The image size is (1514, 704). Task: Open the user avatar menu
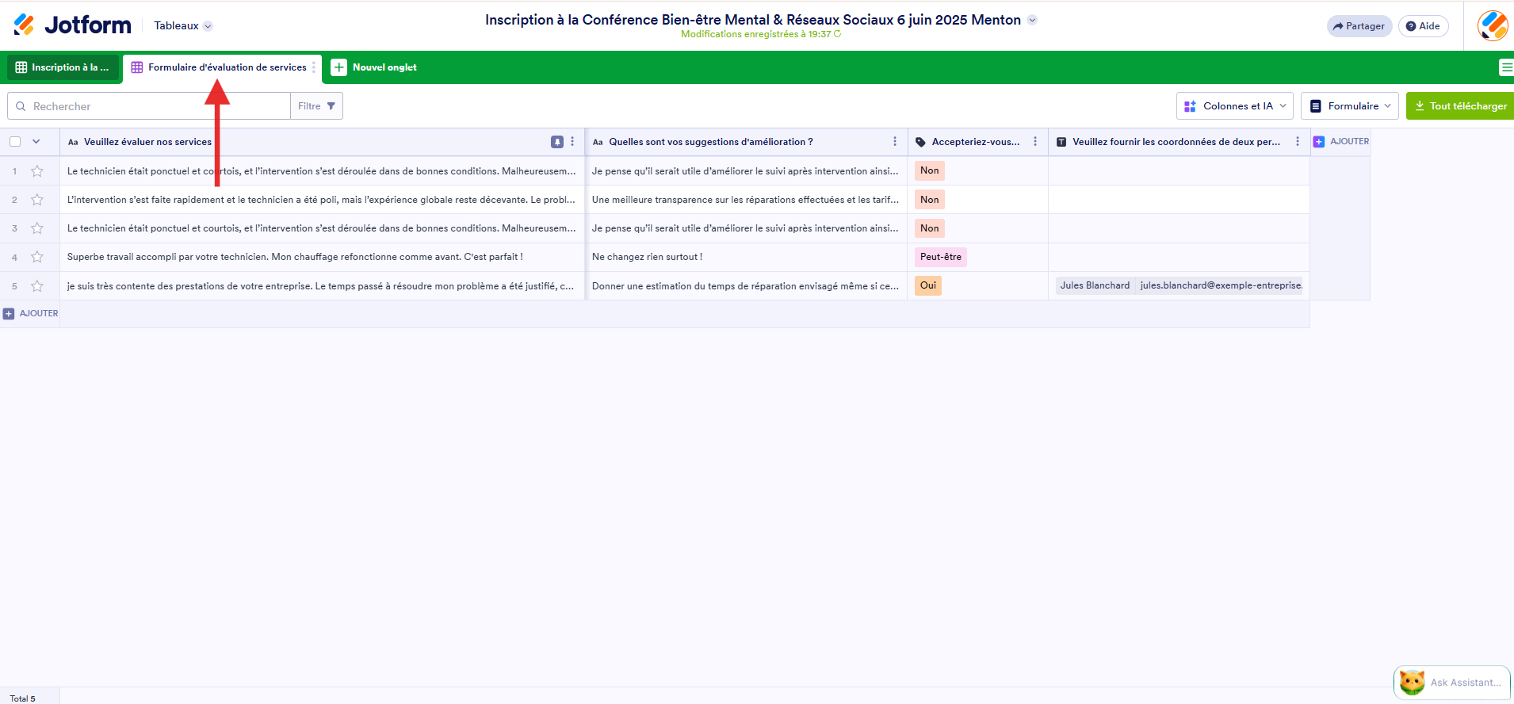point(1493,25)
